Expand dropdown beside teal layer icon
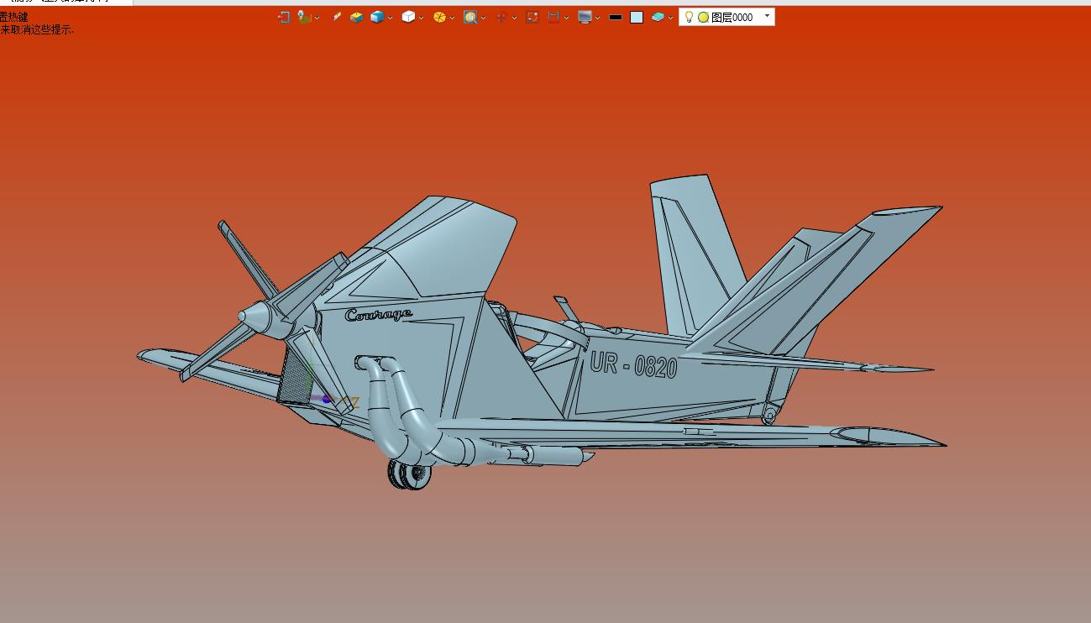This screenshot has height=623, width=1091. 670,18
